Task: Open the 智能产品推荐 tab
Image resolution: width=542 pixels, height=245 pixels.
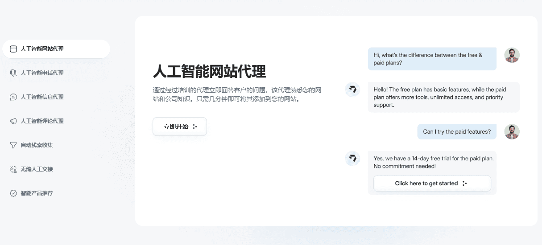Action: click(56, 193)
